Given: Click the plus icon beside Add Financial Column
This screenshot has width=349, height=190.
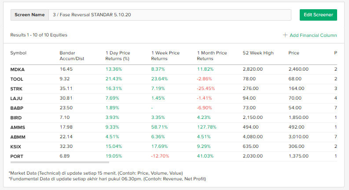Looking at the screenshot, I should 285,35.
